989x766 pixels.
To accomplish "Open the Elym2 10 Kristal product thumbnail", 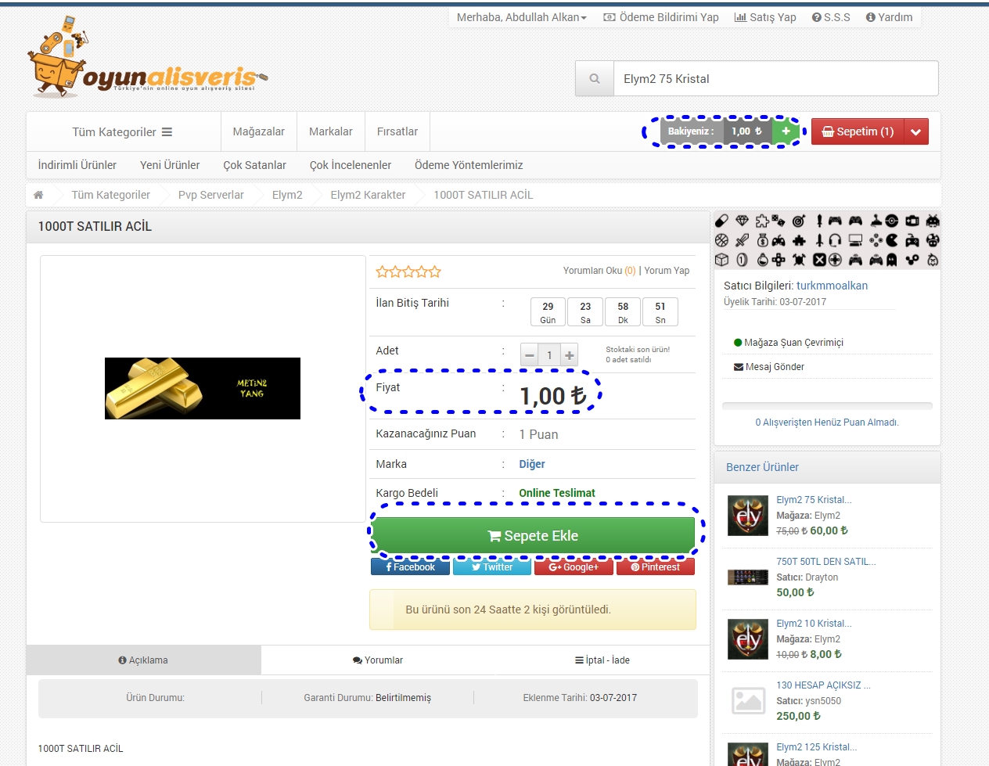I will [748, 638].
